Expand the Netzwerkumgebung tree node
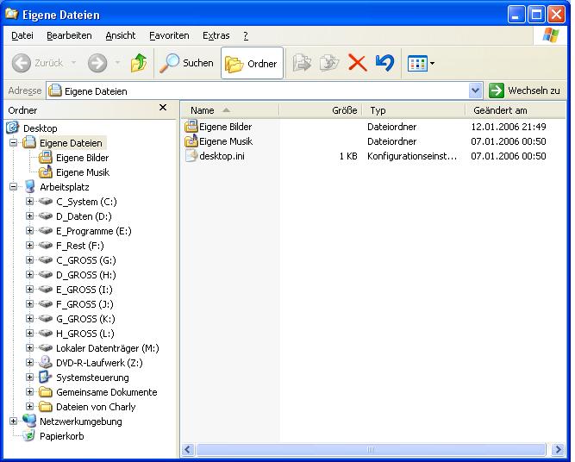This screenshot has width=575, height=462. coord(13,421)
